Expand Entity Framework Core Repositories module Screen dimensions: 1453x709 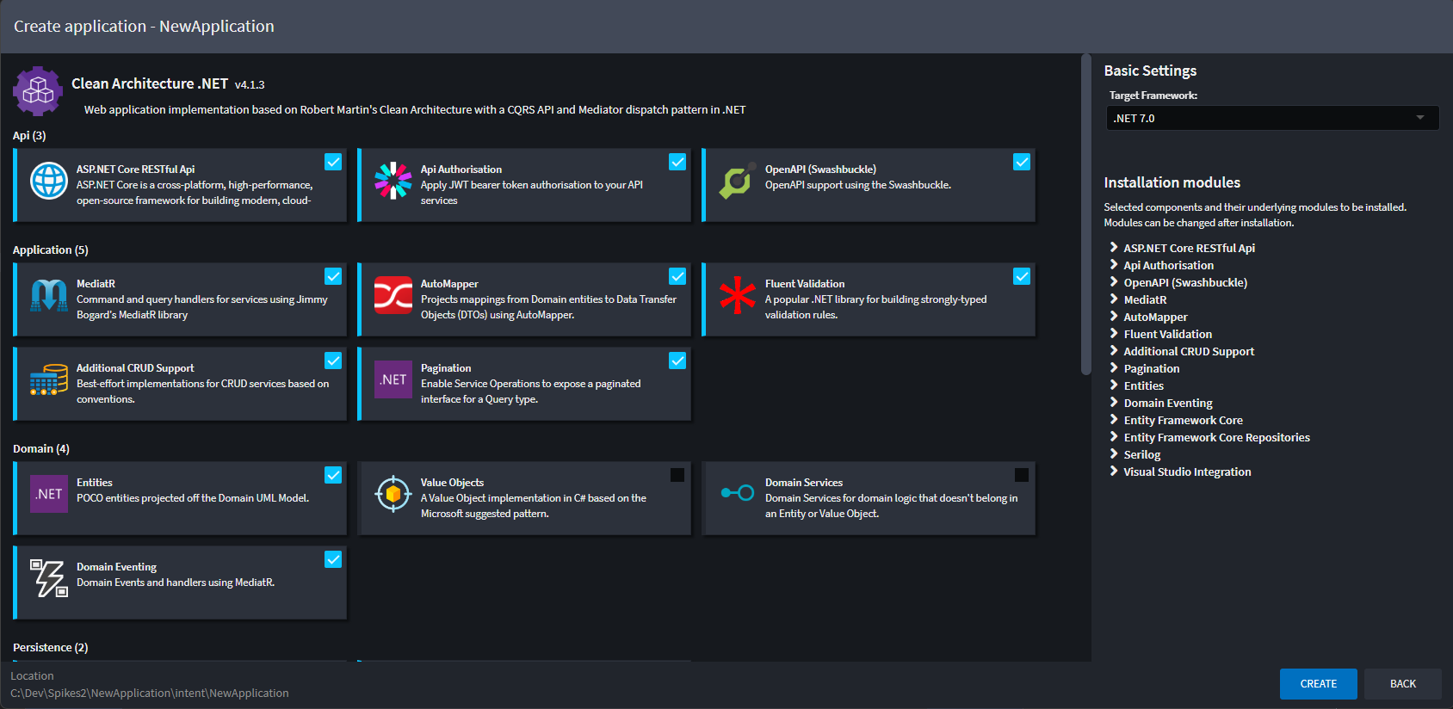pyautogui.click(x=1114, y=437)
